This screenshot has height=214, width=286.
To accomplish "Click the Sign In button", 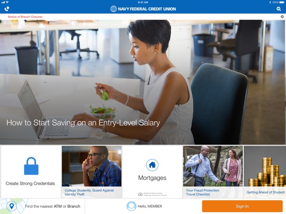I will [x=242, y=206].
